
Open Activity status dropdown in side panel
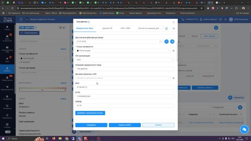pyautogui.click(x=42, y=58)
